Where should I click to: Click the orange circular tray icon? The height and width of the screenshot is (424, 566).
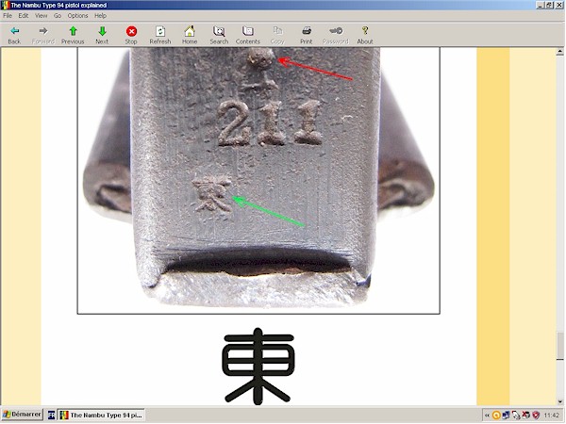click(496, 416)
